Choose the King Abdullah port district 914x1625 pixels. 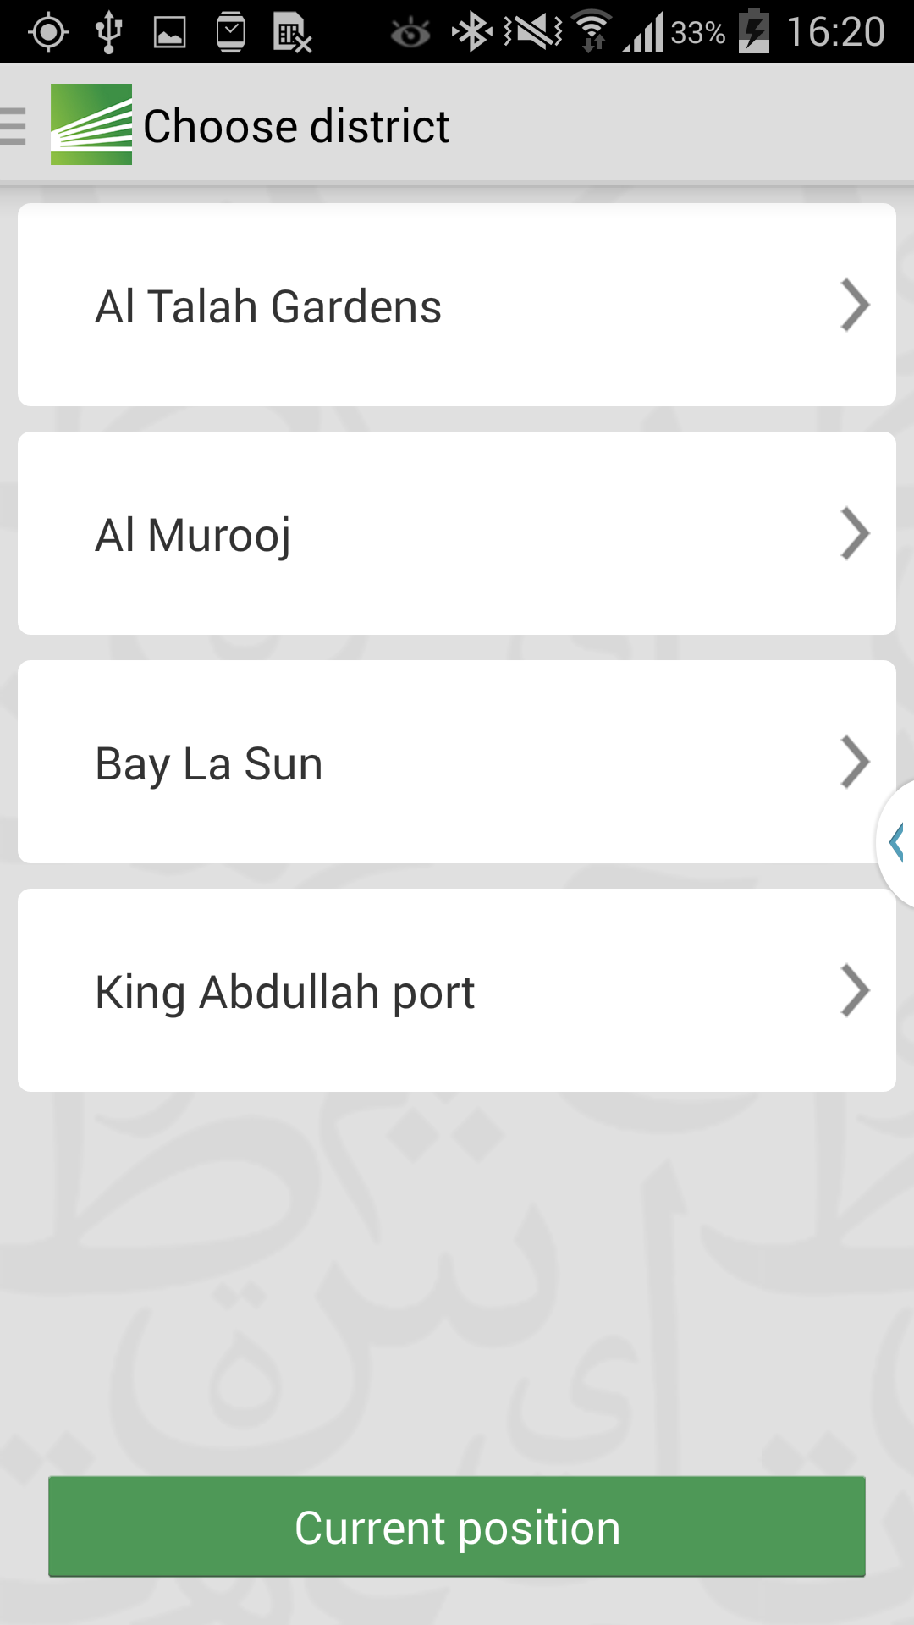(x=457, y=990)
